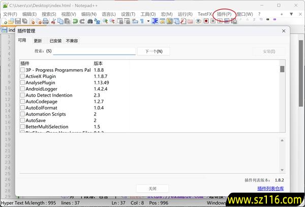Click the Start Recording macro icon
305x207 pixels.
[206, 21]
